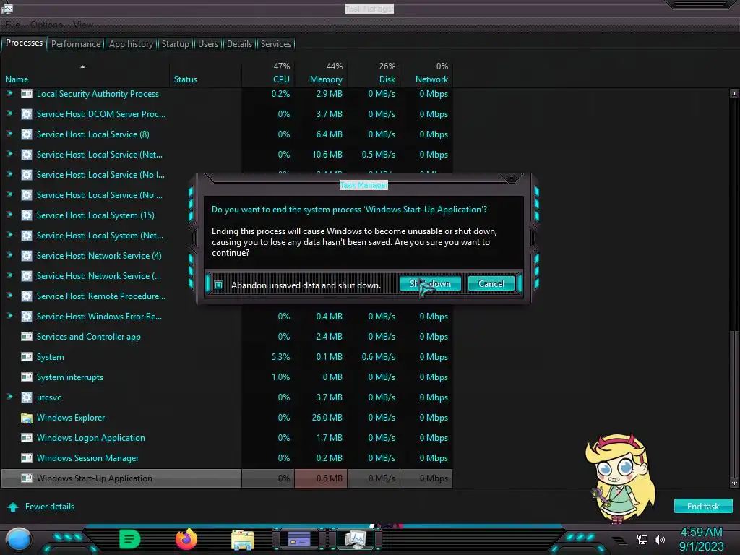Screen dimensions: 740x555
Task: Sort by the Name column header
Action: tap(85, 73)
